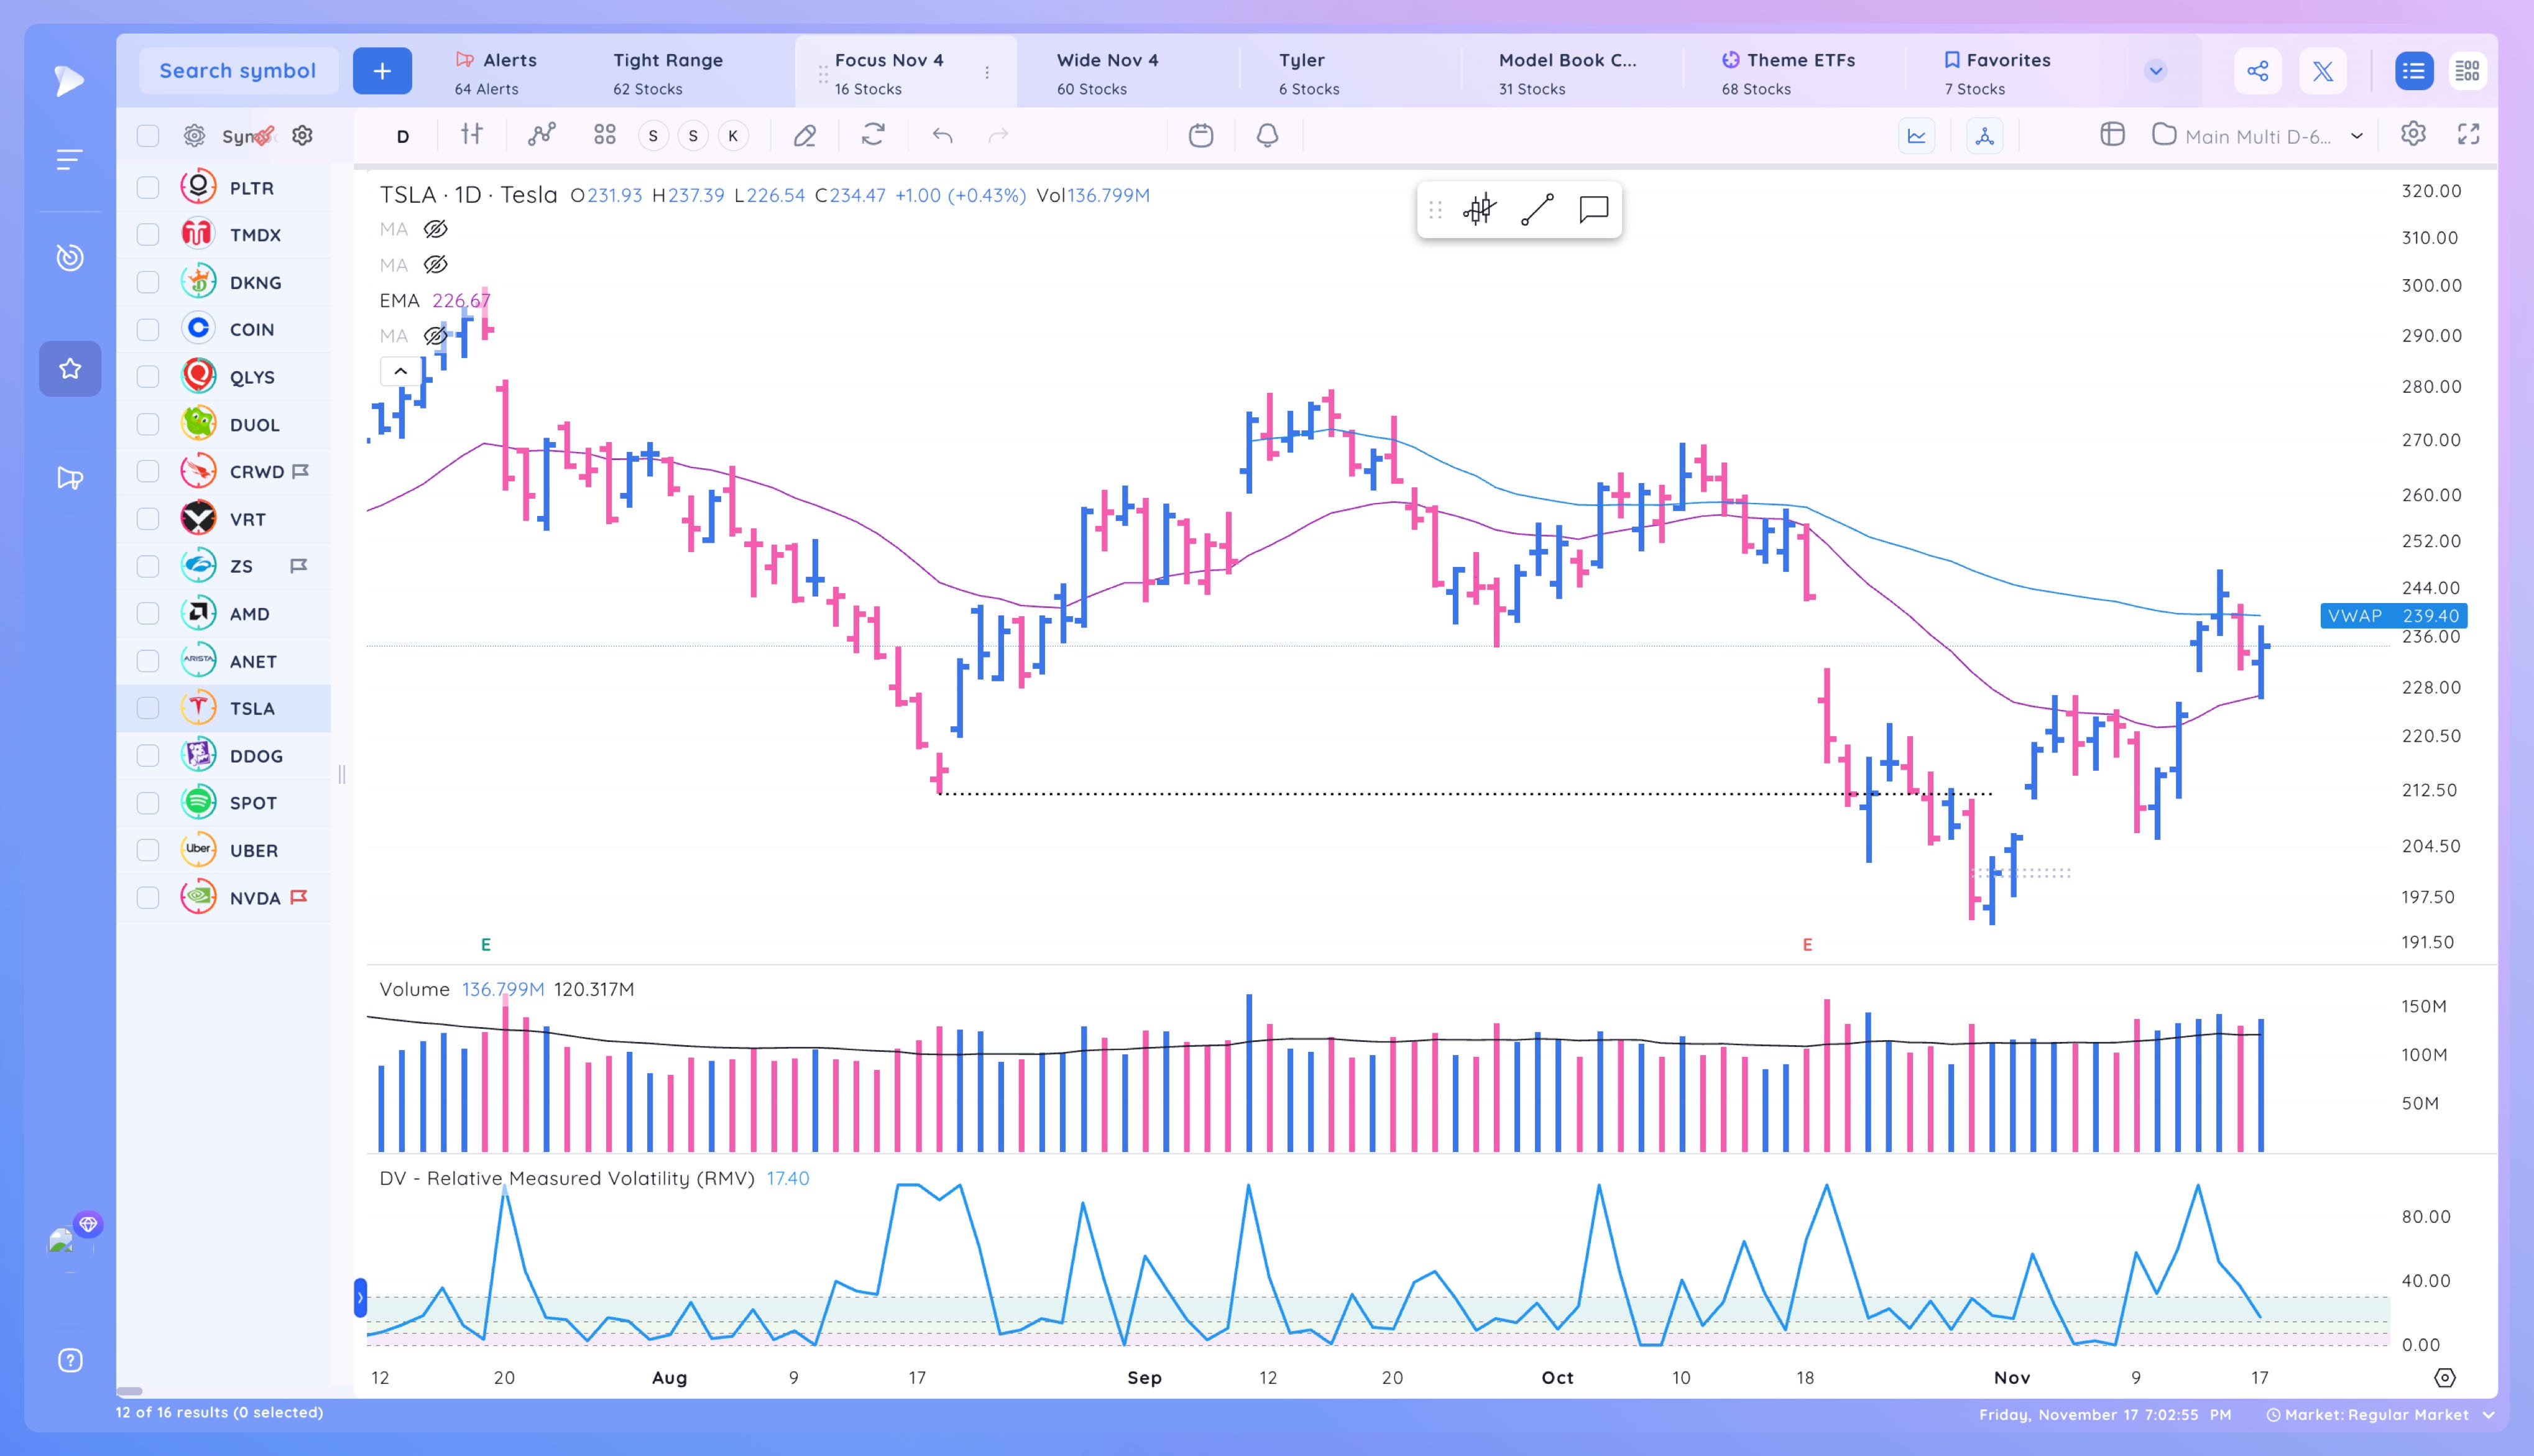The image size is (2534, 1456).
Task: Open the indicators icon in chart toolbar
Action: [542, 134]
